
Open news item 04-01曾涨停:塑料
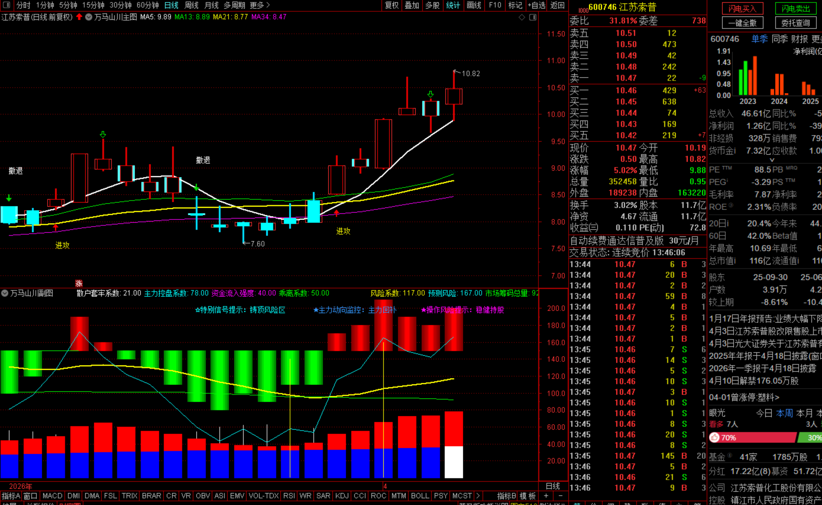point(744,397)
